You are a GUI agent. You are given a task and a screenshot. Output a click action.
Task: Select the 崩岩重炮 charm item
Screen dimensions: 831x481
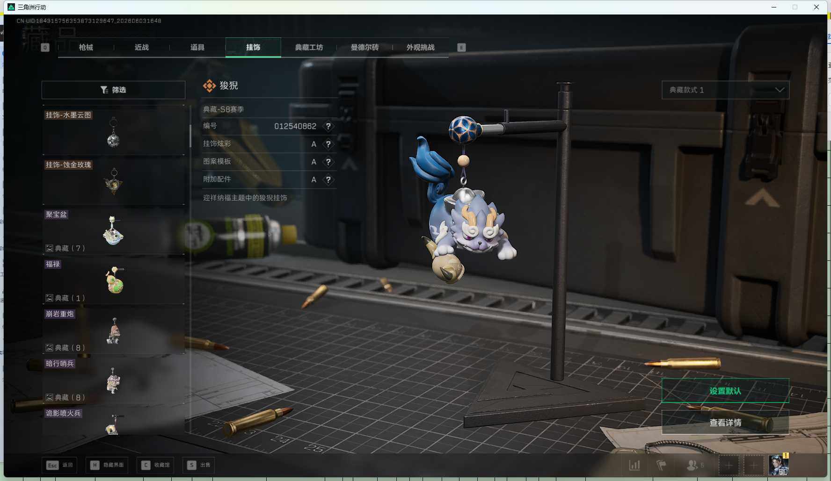click(113, 330)
